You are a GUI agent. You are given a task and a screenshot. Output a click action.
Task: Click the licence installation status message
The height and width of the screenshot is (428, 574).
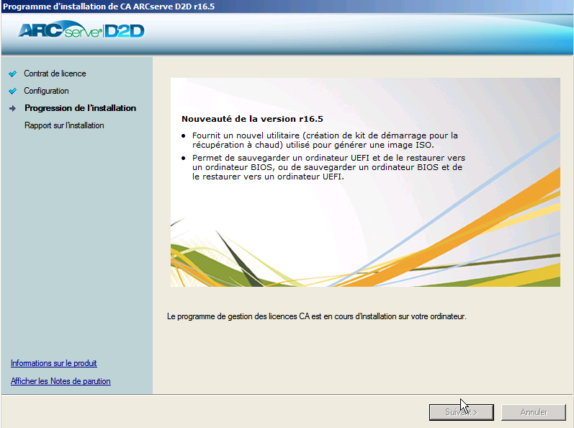317,316
